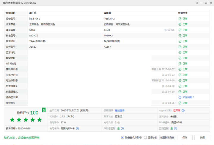Click the green check icon for 指纹串号
Screen dimensions: 214x145
click(180, 103)
